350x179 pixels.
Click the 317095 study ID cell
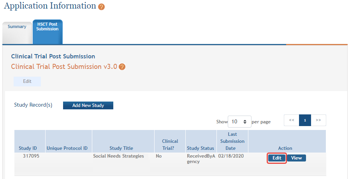point(31,156)
